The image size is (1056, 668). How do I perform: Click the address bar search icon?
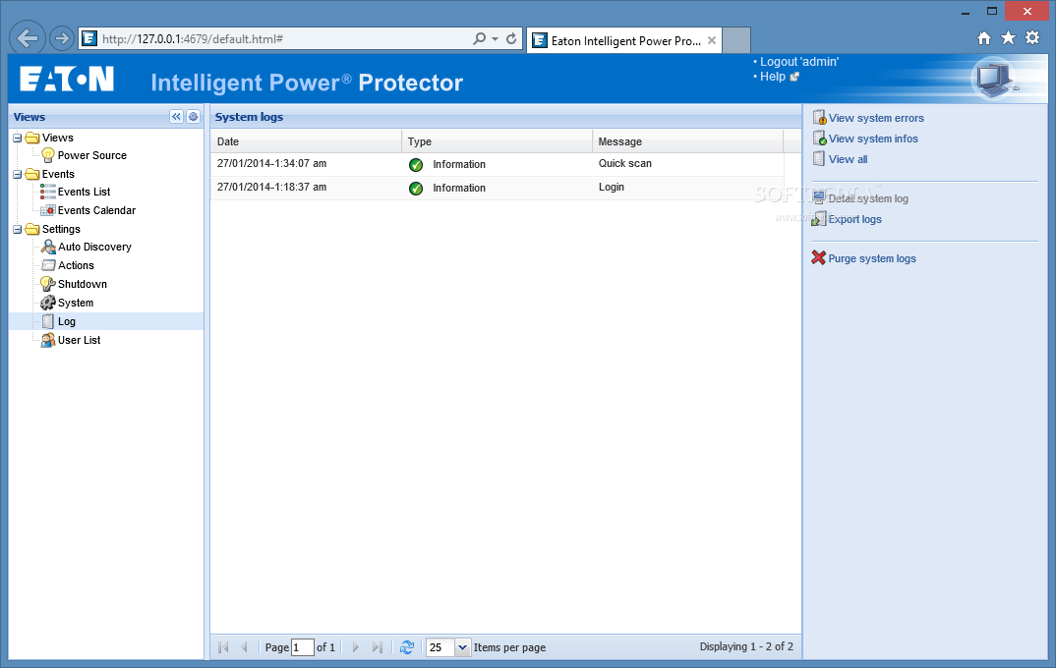point(479,39)
